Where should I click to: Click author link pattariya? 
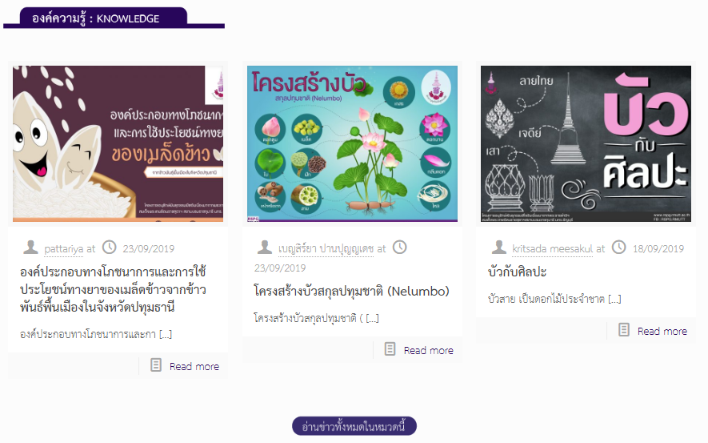coord(64,248)
